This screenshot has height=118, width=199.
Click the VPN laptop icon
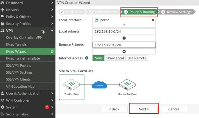2,31
